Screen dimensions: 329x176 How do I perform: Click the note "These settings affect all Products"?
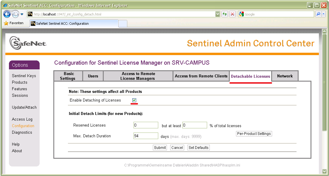105,91
